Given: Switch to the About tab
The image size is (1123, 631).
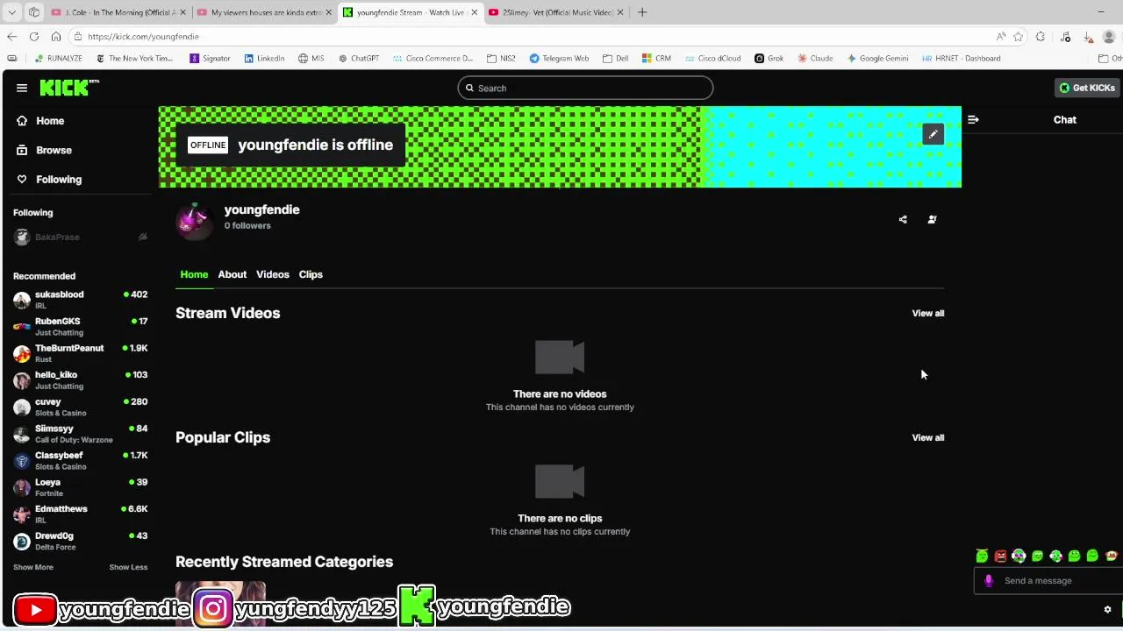Looking at the screenshot, I should pyautogui.click(x=232, y=274).
